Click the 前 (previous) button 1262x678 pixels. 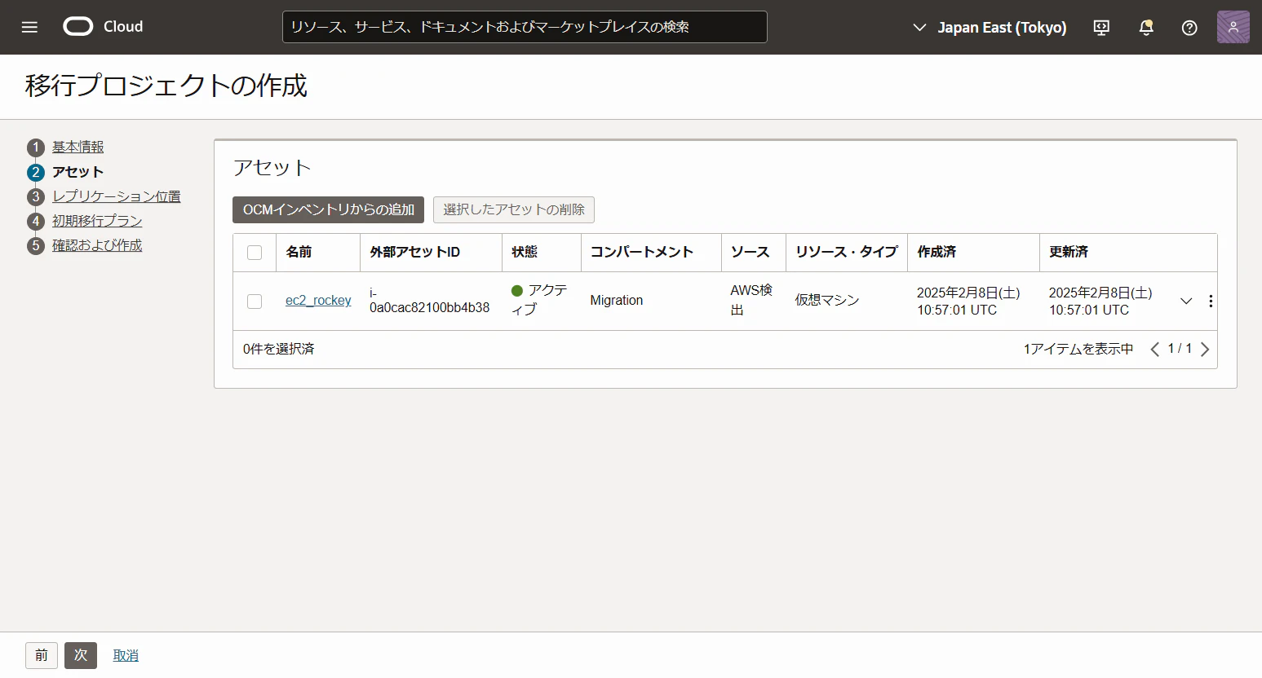tap(42, 655)
